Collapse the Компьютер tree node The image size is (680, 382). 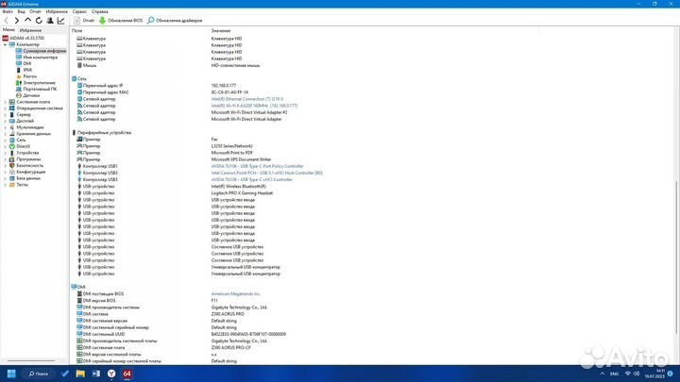[6, 44]
